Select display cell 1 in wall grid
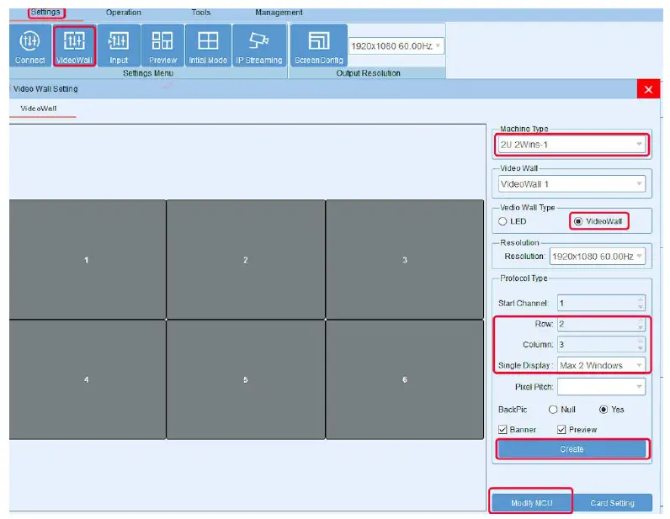Viewport: 670px width, 519px height. pyautogui.click(x=88, y=259)
